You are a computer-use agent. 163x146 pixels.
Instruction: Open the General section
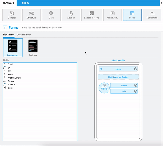(x=12, y=15)
